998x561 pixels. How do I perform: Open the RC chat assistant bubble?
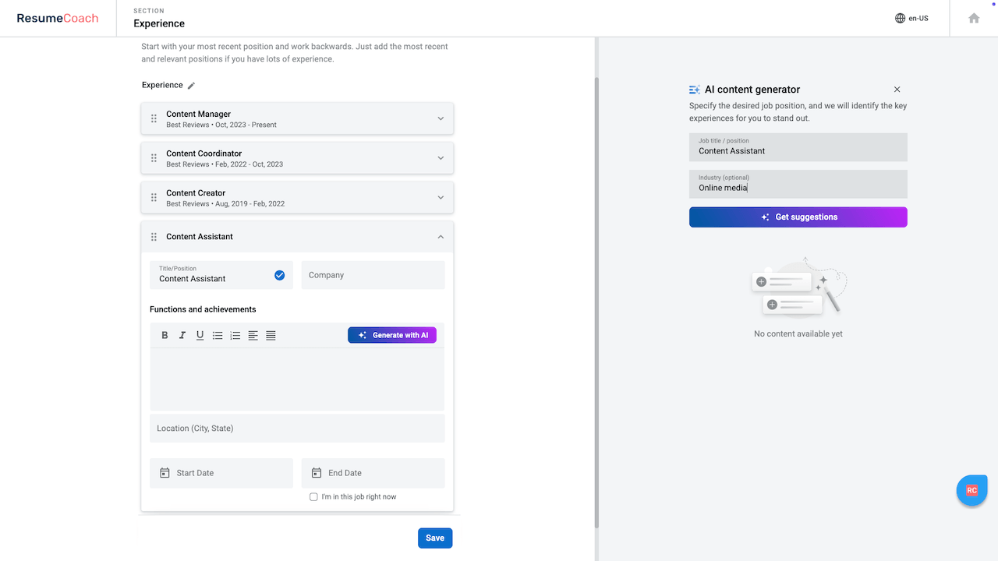(971, 490)
